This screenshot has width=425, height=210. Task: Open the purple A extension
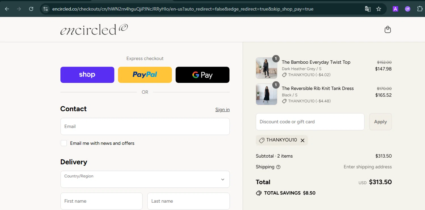click(395, 9)
